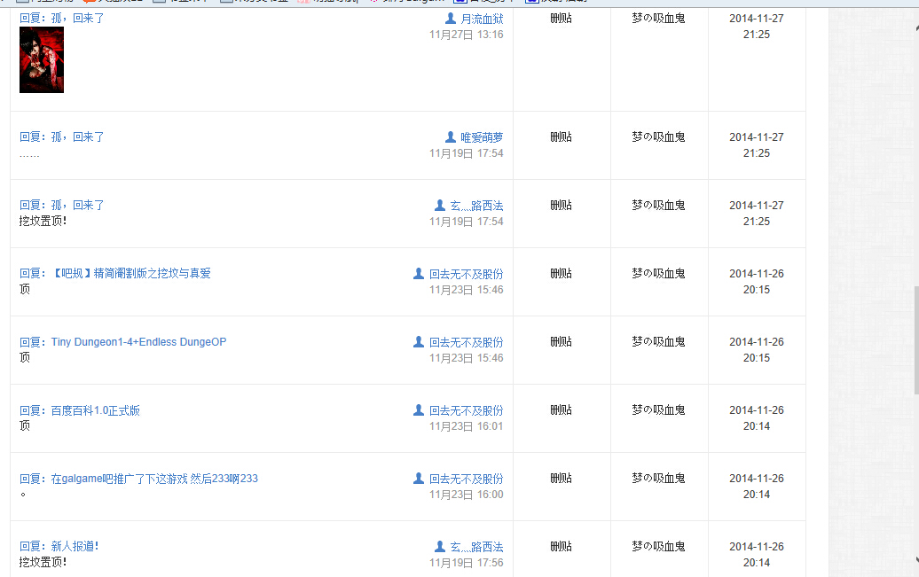Open 回复:Tiny Dungeon1-4+Endless DungeOP link
Image resolution: width=919 pixels, height=577 pixels.
(x=122, y=341)
